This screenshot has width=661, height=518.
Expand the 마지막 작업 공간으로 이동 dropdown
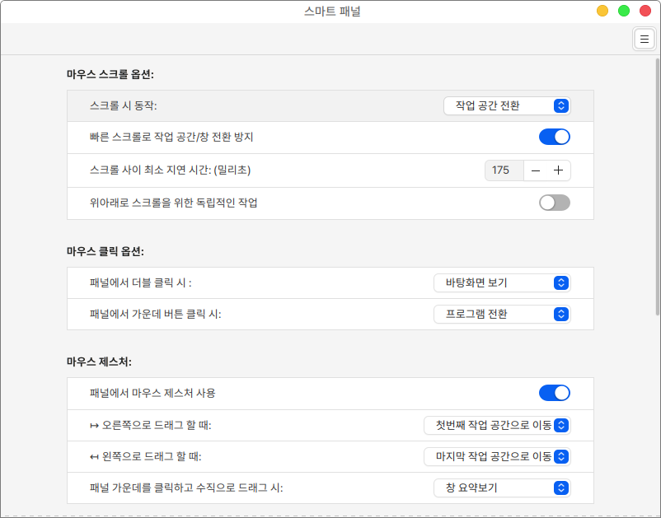point(496,456)
